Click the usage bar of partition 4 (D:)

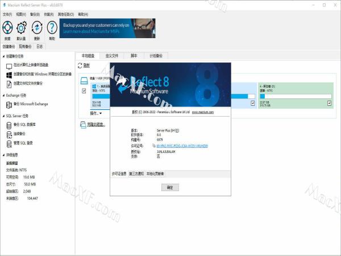pos(296,96)
